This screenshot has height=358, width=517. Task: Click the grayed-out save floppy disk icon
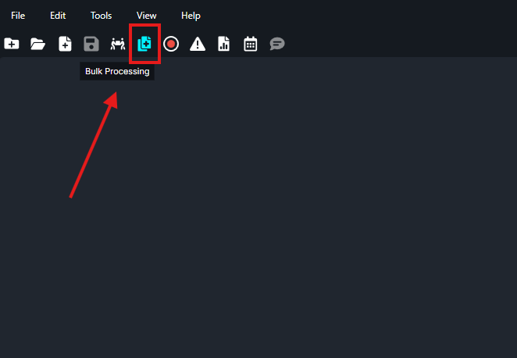click(91, 44)
